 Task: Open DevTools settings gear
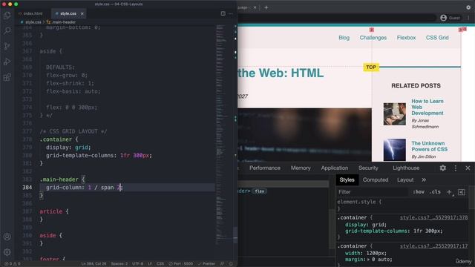click(x=442, y=168)
